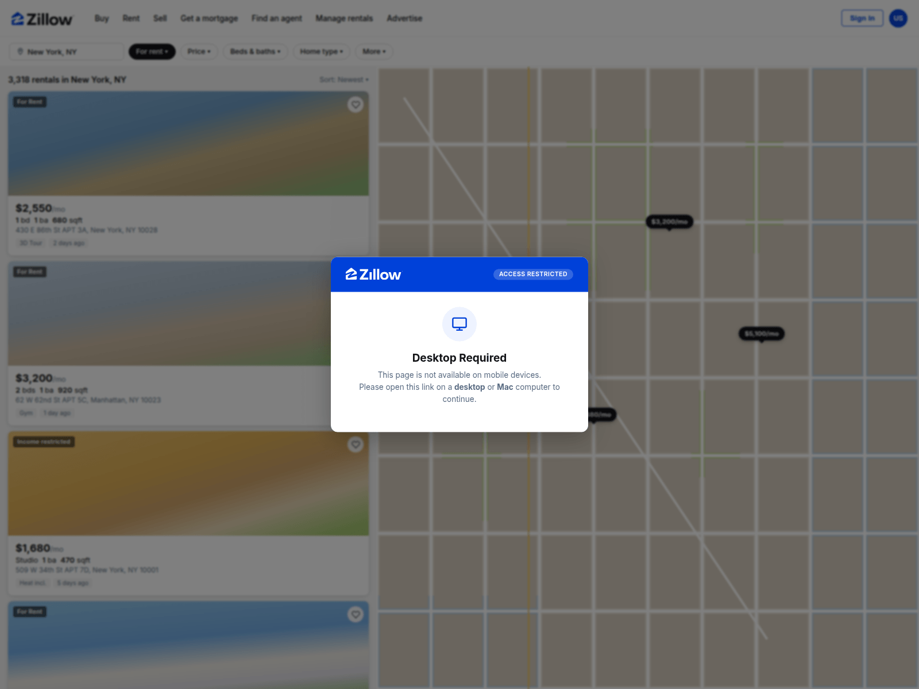Open the US profile avatar
The width and height of the screenshot is (919, 689).
click(898, 18)
